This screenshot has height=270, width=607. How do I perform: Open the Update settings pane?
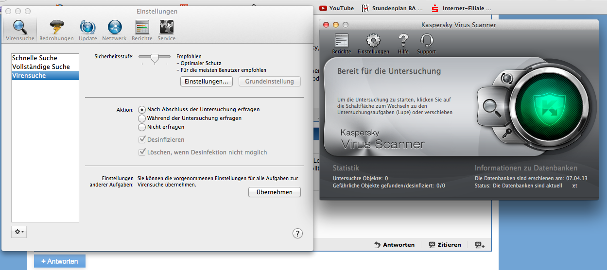point(88,31)
